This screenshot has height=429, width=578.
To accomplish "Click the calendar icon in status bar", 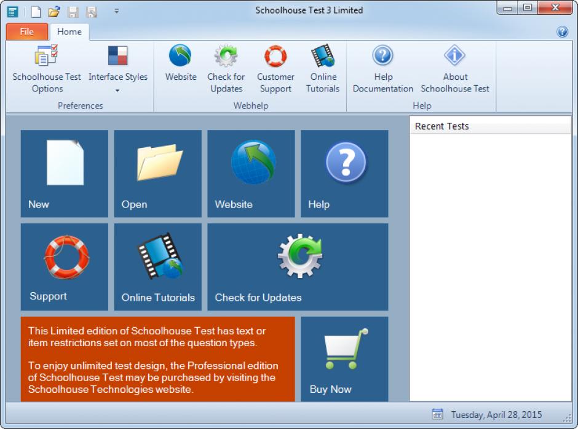I will click(x=438, y=414).
